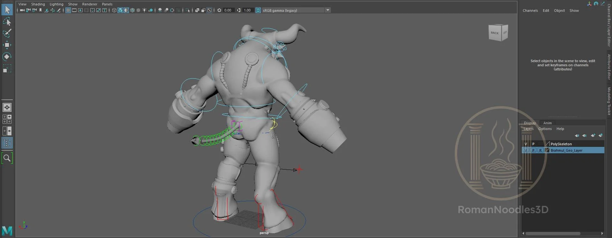Select the Lasso Select tool

point(7,22)
